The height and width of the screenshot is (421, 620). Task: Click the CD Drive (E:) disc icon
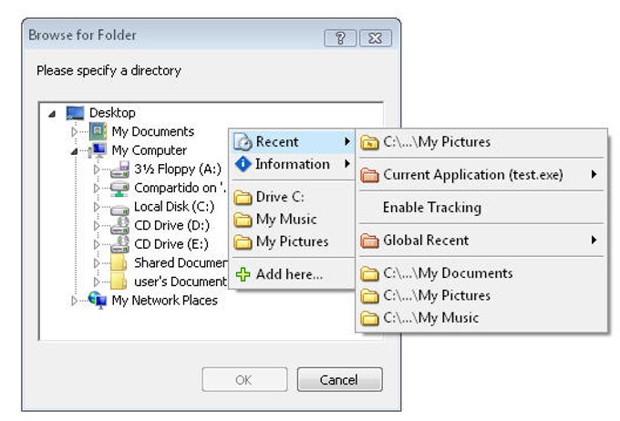pyautogui.click(x=119, y=244)
